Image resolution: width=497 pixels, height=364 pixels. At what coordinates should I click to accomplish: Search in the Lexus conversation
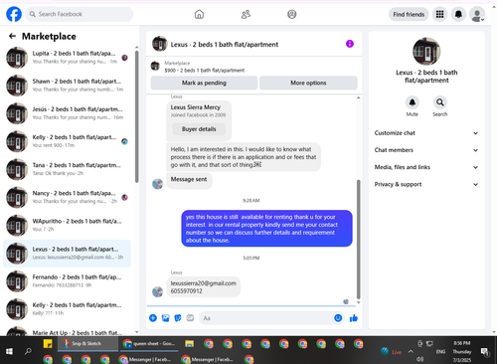(x=440, y=102)
